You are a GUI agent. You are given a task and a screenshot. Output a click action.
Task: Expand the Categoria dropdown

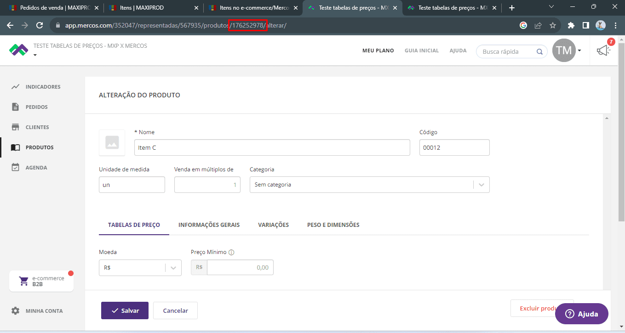pos(481,185)
